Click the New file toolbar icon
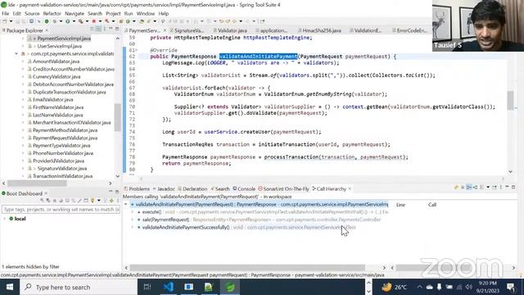 tap(4, 21)
